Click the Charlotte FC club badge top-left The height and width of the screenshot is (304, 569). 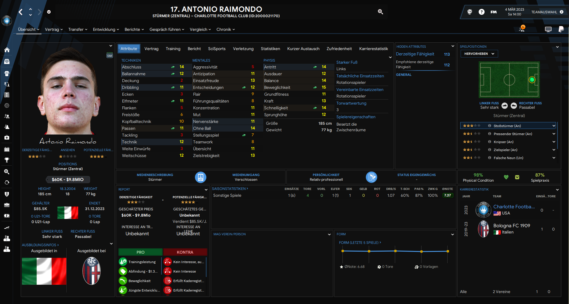point(7,21)
